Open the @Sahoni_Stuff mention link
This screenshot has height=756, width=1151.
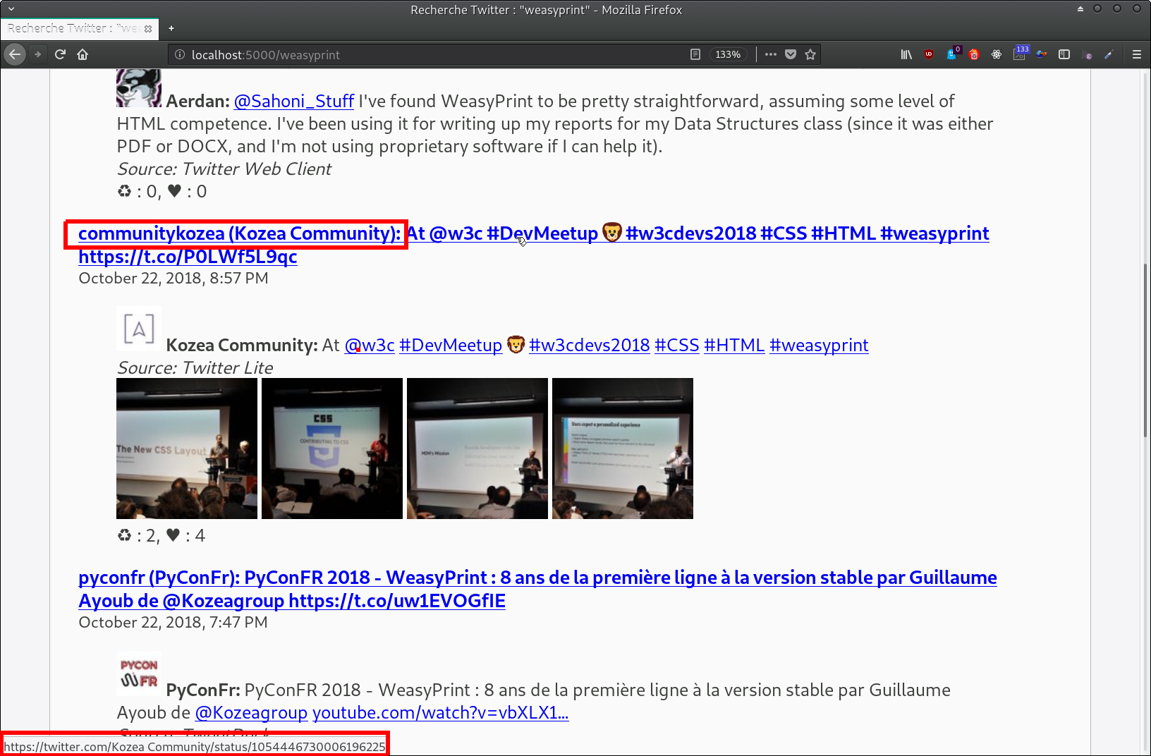(293, 102)
